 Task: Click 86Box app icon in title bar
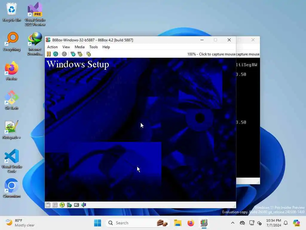48,40
